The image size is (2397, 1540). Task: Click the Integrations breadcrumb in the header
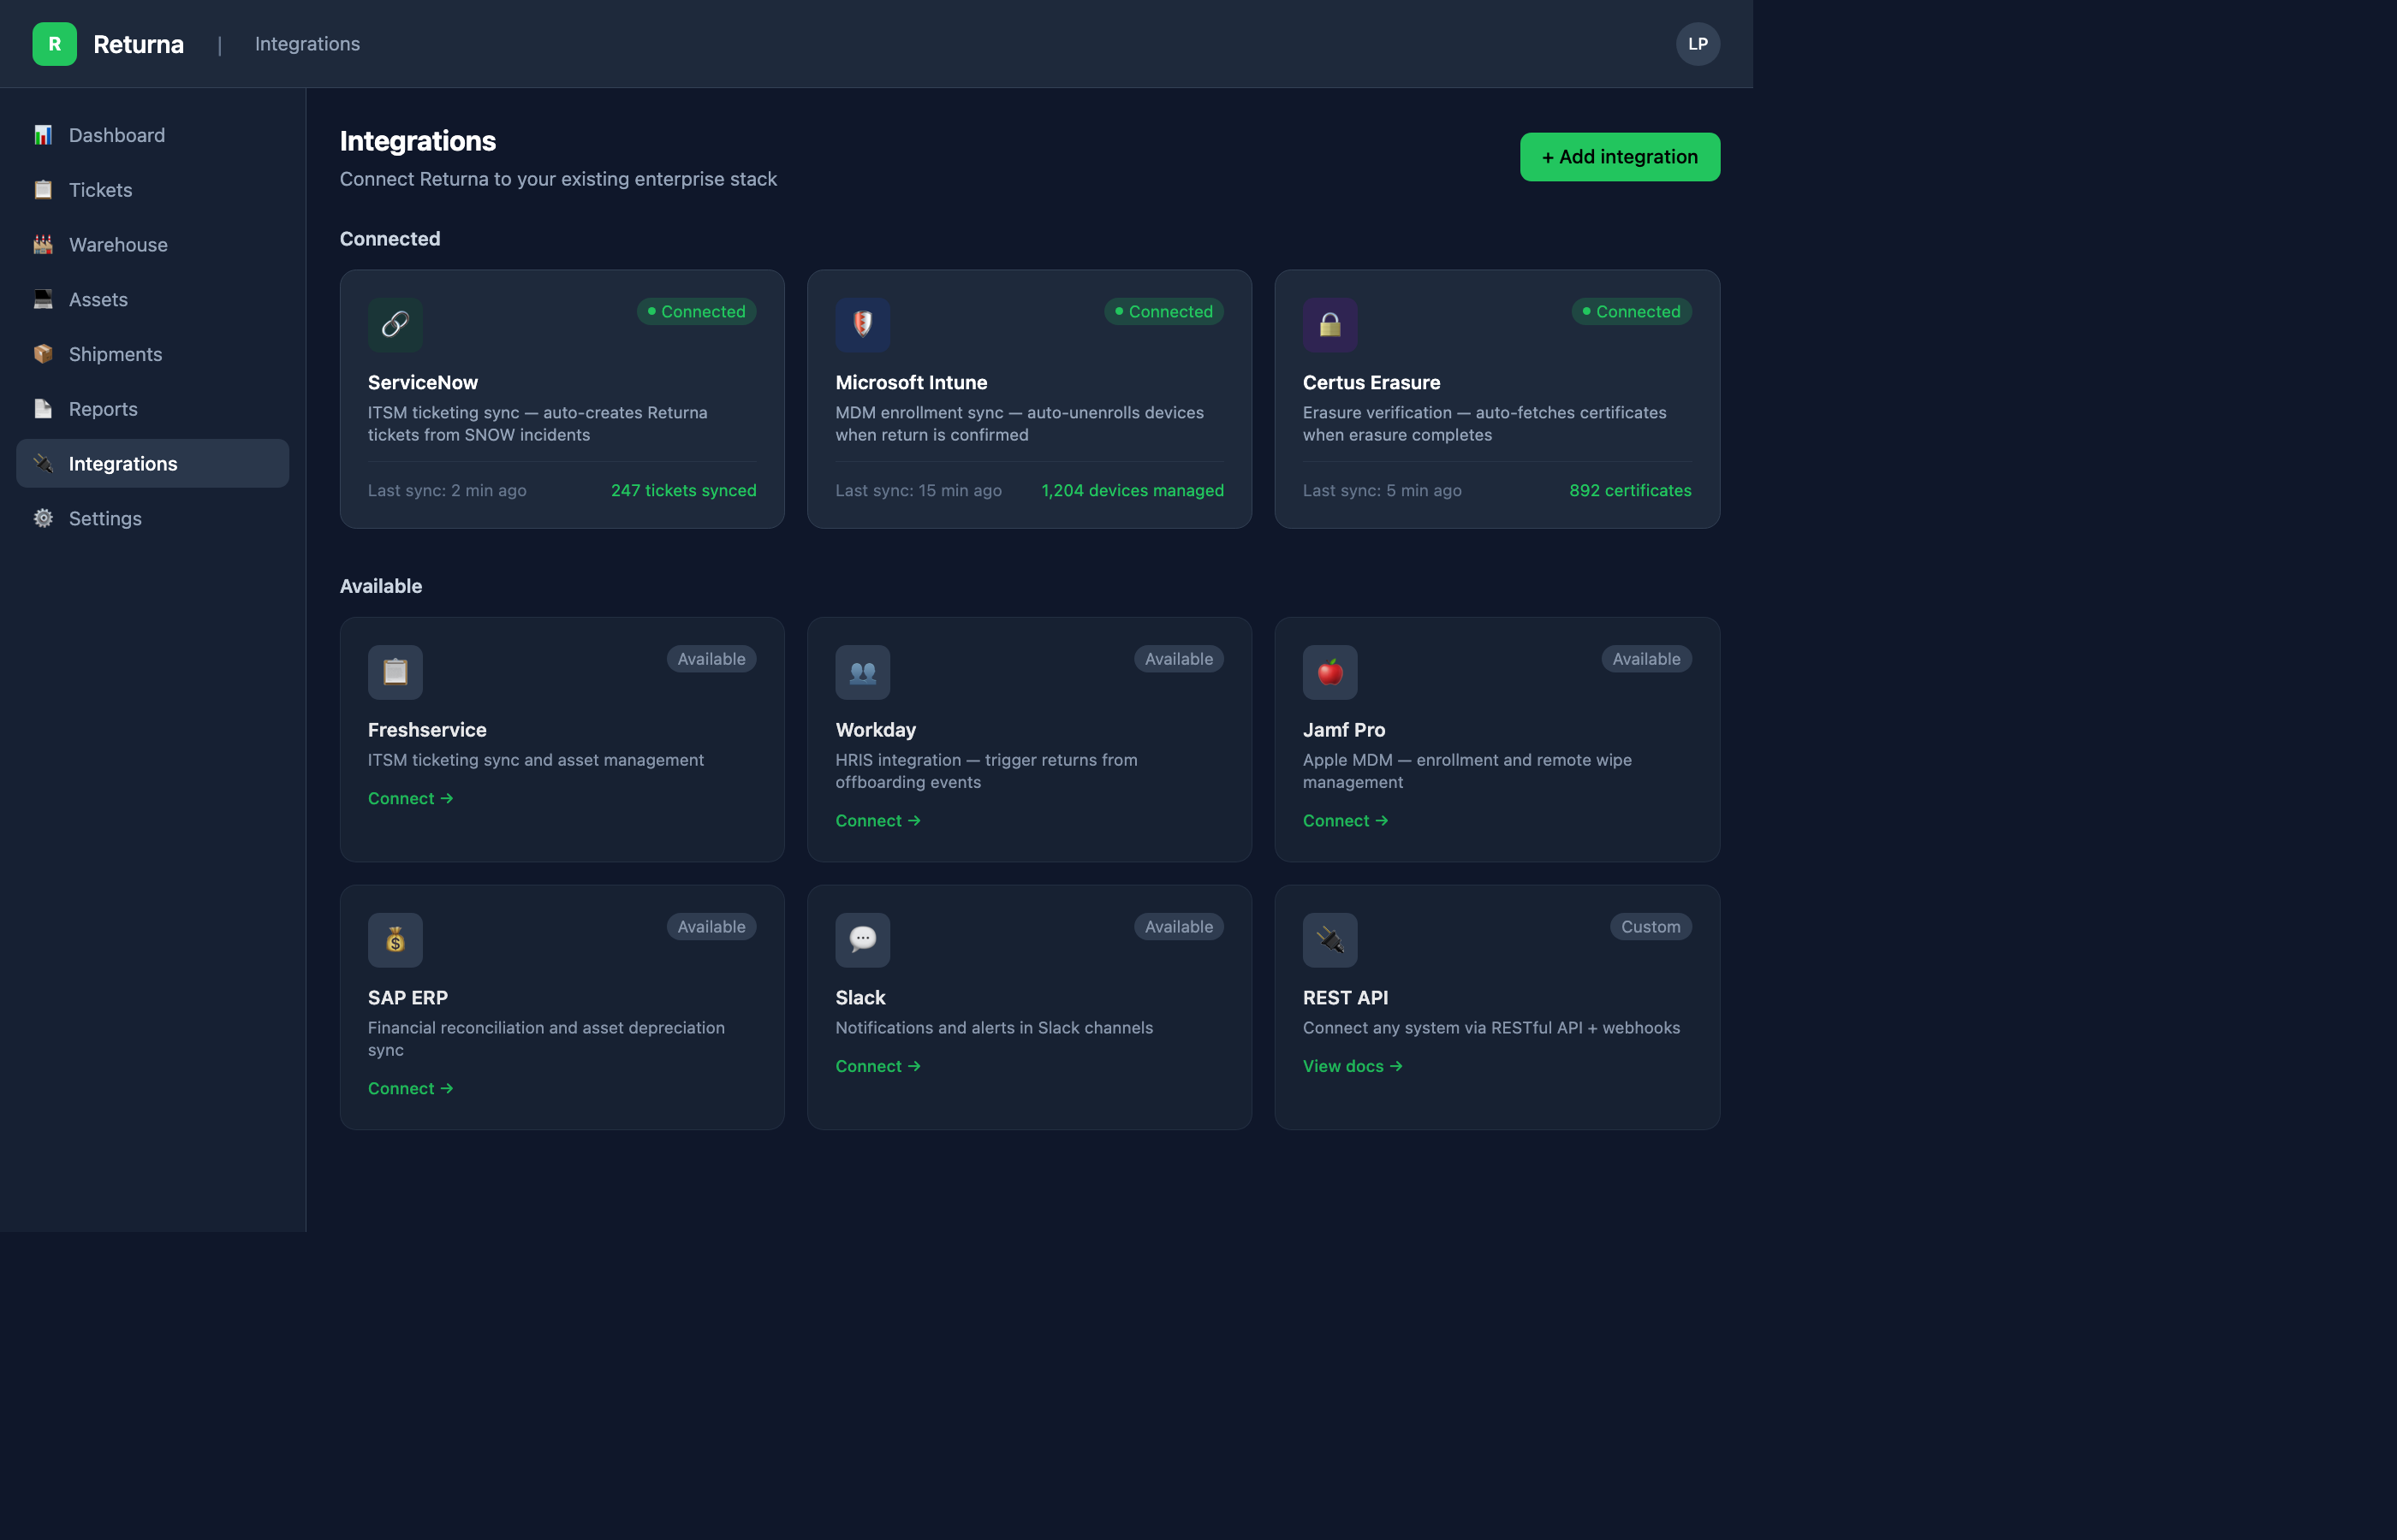click(306, 44)
